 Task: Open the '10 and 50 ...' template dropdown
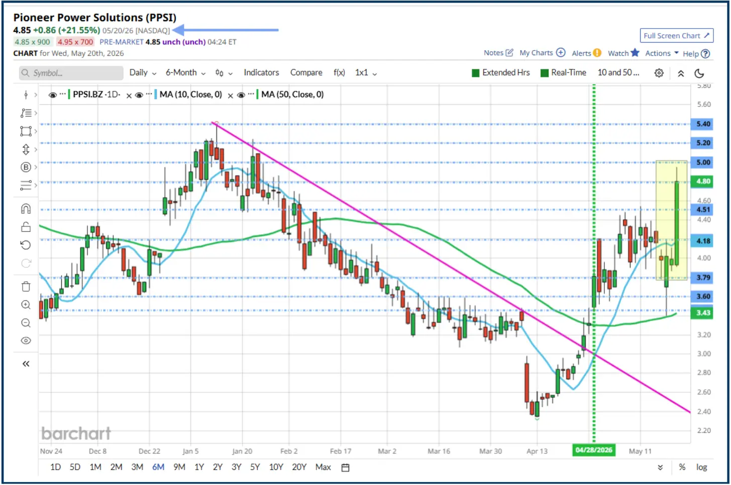click(618, 73)
